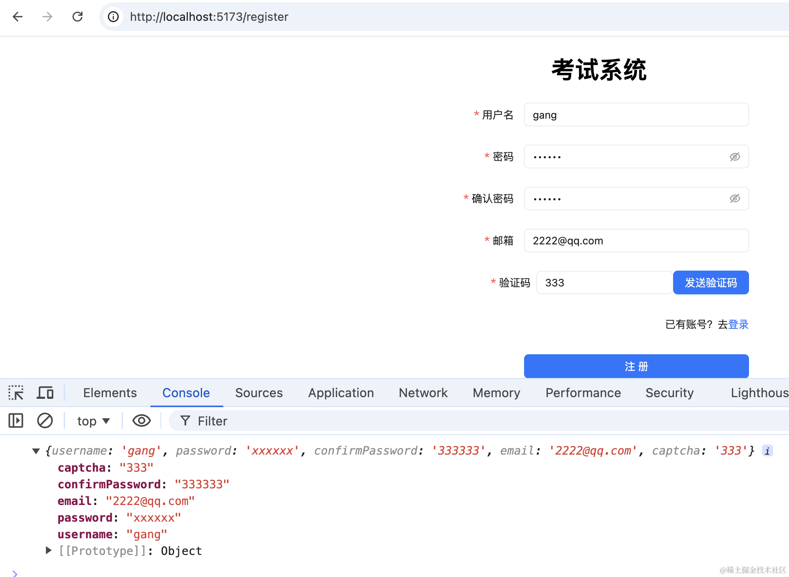Click the console prompt chevron

(15, 573)
